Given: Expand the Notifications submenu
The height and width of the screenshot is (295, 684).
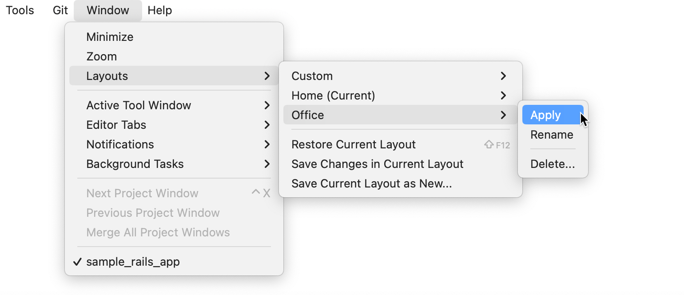Looking at the screenshot, I should coord(120,144).
